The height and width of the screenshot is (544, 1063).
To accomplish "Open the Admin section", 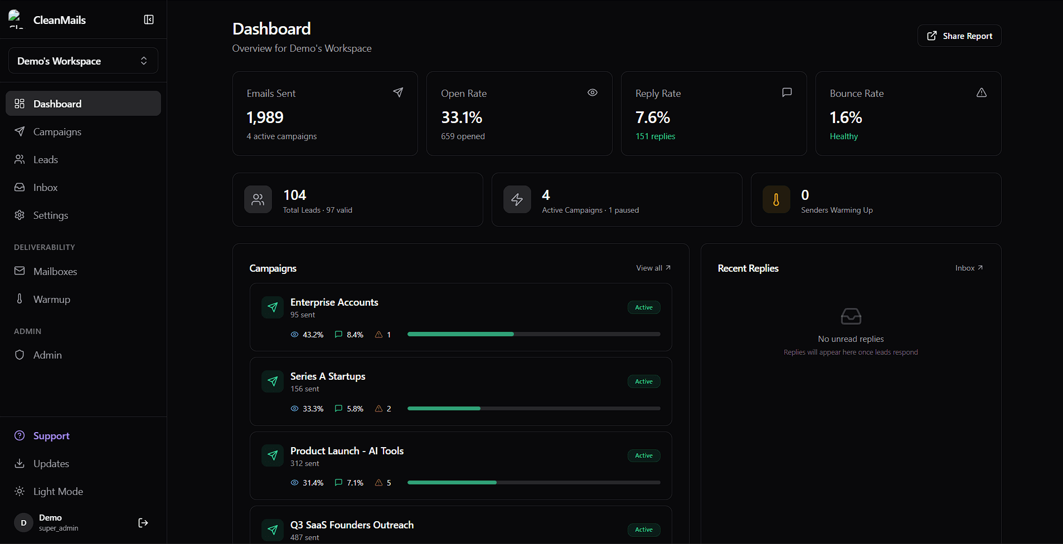I will (x=83, y=355).
